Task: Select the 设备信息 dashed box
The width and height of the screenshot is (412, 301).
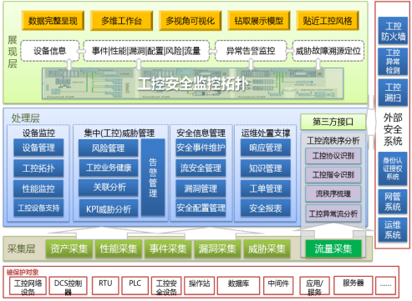Action: [50, 51]
